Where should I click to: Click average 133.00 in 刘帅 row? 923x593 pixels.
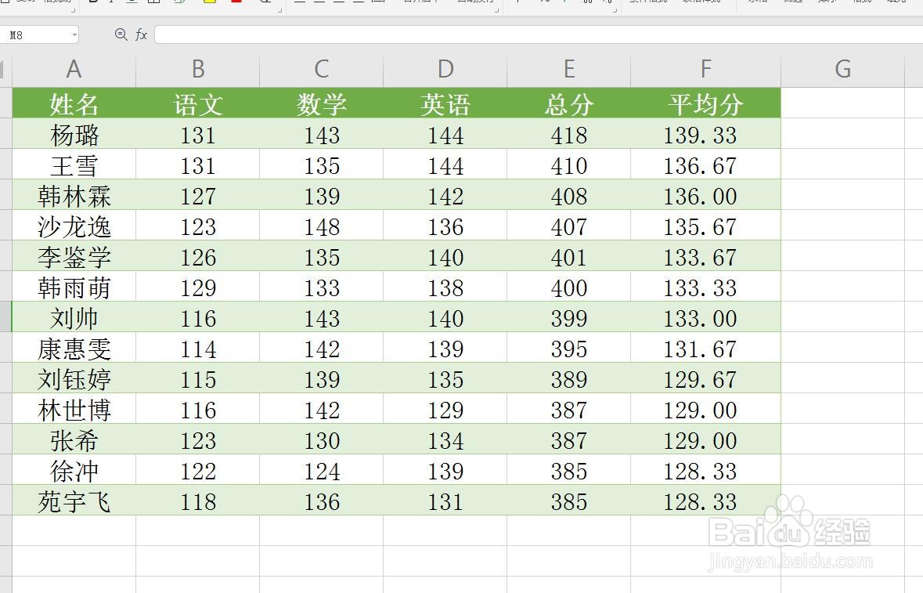coord(706,317)
